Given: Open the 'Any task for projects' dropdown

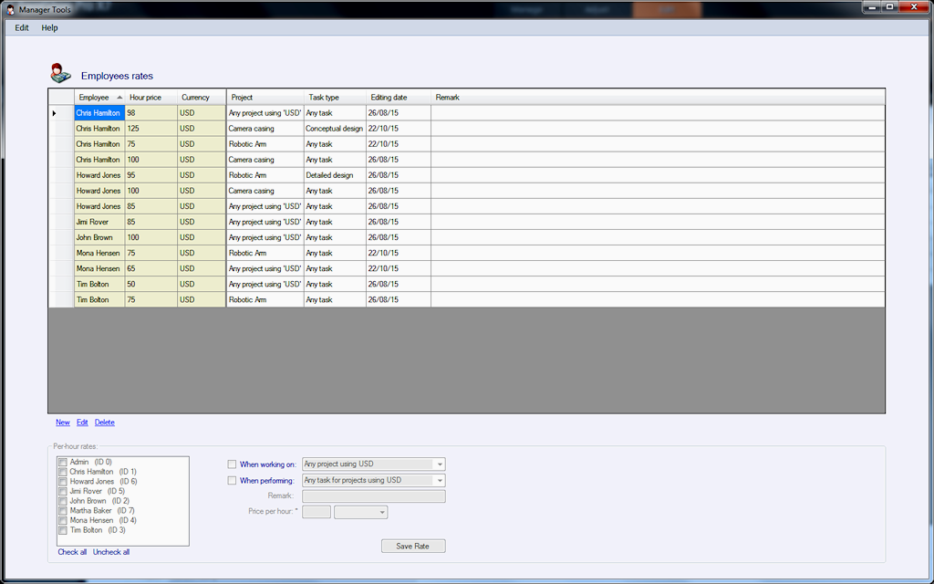Looking at the screenshot, I should 439,481.
